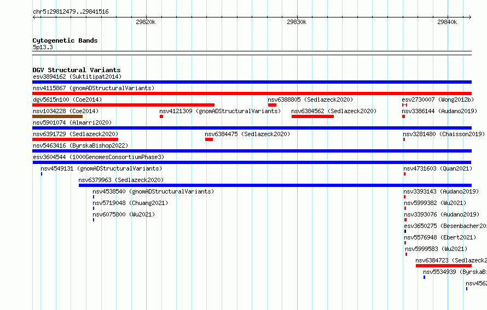The image size is (487, 310).
Task: Click the 29820k ruler tick label
Action: (146, 22)
